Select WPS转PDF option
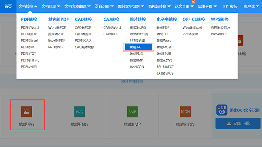262x147 pixels. coord(219,34)
